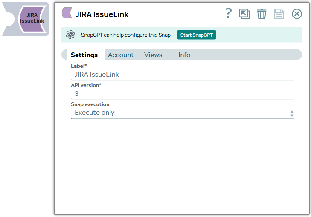The image size is (311, 217).
Task: Click the JIRA IssueLink dialog title
Action: pos(102,14)
